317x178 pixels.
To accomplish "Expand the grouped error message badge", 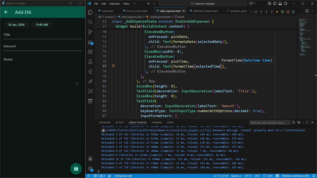I will [103, 130].
